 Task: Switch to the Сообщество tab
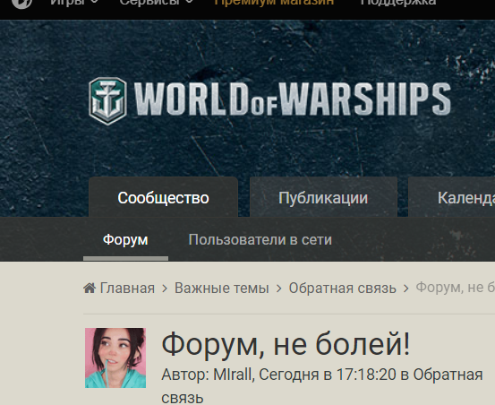tap(163, 197)
